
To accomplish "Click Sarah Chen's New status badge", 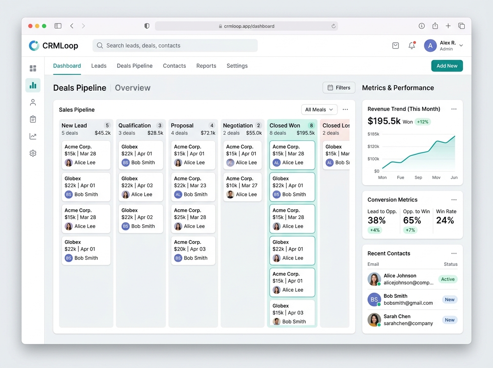I will tap(450, 320).
